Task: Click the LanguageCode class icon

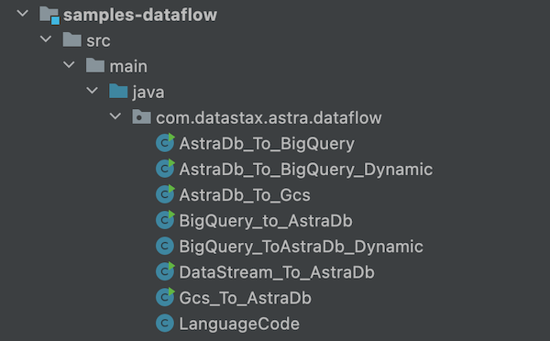Action: (165, 323)
